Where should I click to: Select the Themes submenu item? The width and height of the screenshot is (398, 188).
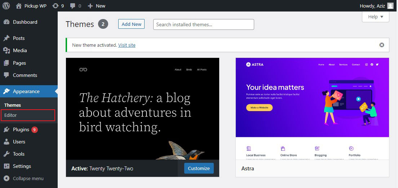(13, 105)
